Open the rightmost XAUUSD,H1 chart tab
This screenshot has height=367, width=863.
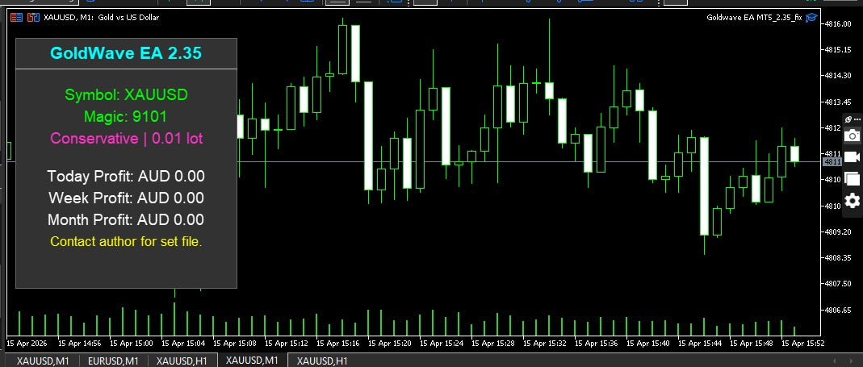tap(322, 361)
